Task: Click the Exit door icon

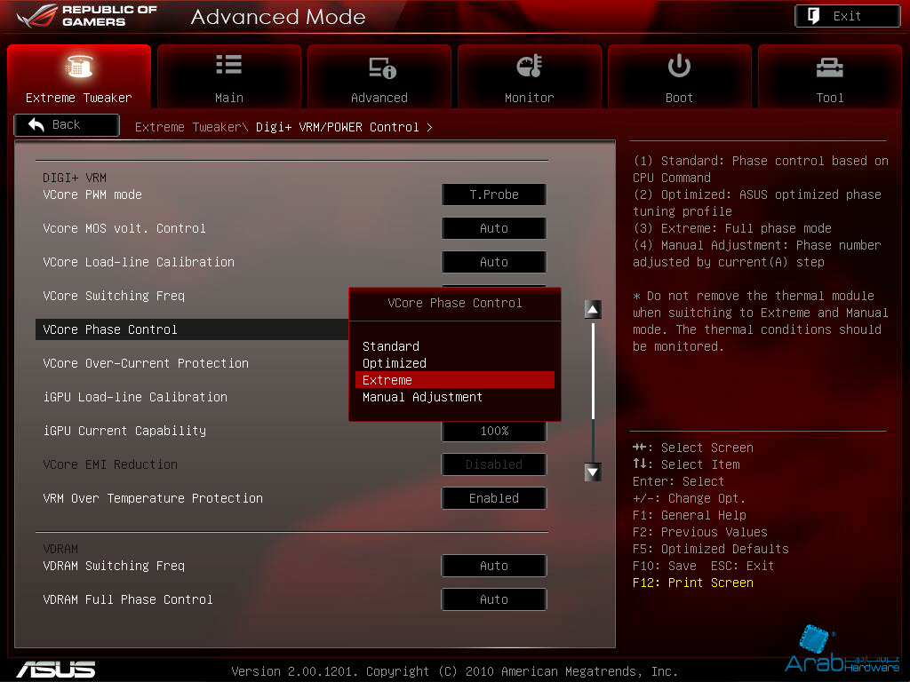Action: (x=814, y=16)
